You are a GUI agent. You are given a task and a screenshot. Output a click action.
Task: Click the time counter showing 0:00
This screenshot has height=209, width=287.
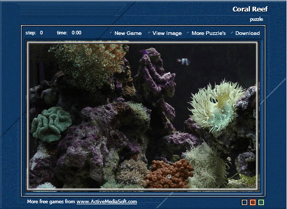[77, 33]
